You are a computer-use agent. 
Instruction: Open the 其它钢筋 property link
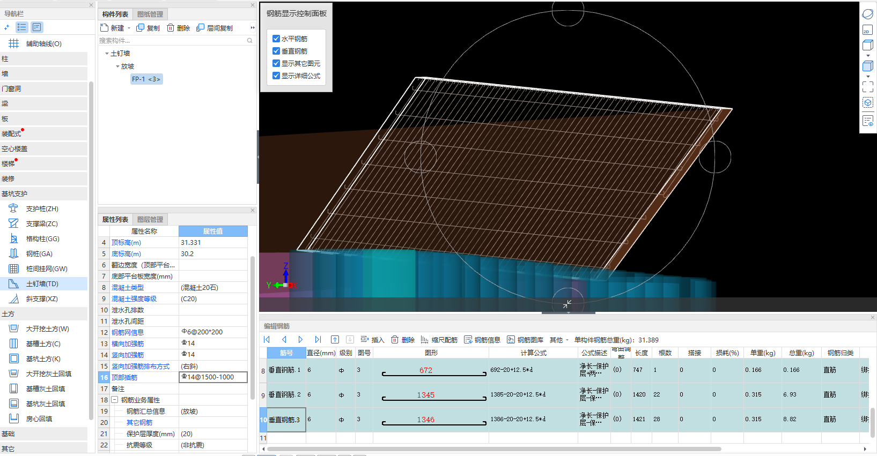coord(139,422)
